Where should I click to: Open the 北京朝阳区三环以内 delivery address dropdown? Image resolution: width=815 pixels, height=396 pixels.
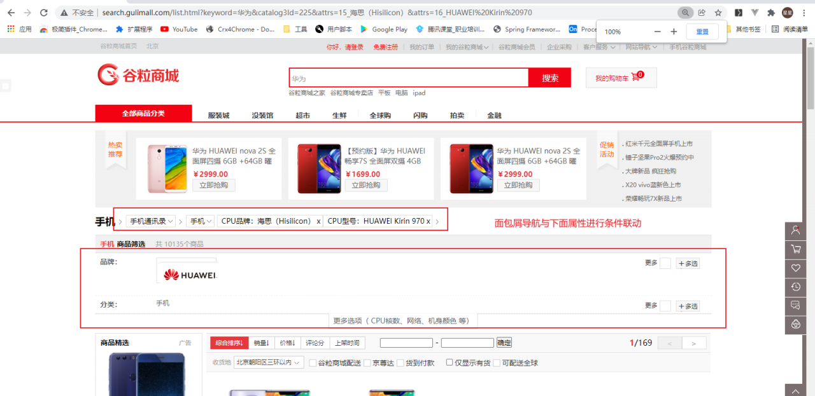coord(269,362)
